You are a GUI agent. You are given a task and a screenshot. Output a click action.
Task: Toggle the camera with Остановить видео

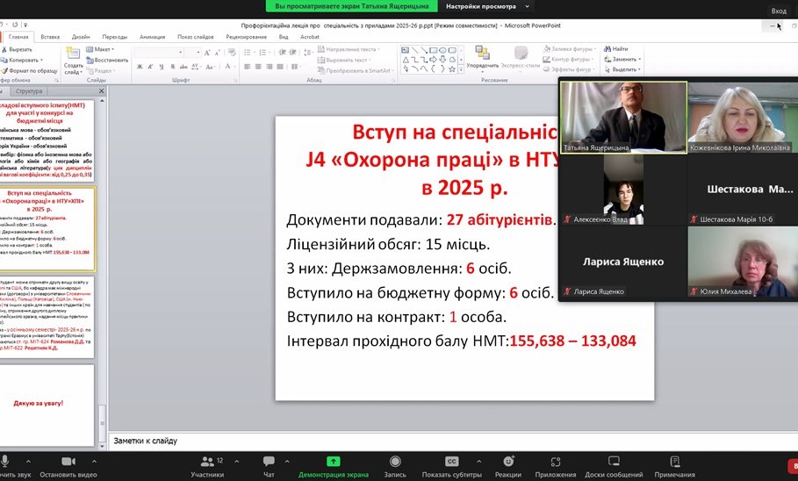point(68,462)
